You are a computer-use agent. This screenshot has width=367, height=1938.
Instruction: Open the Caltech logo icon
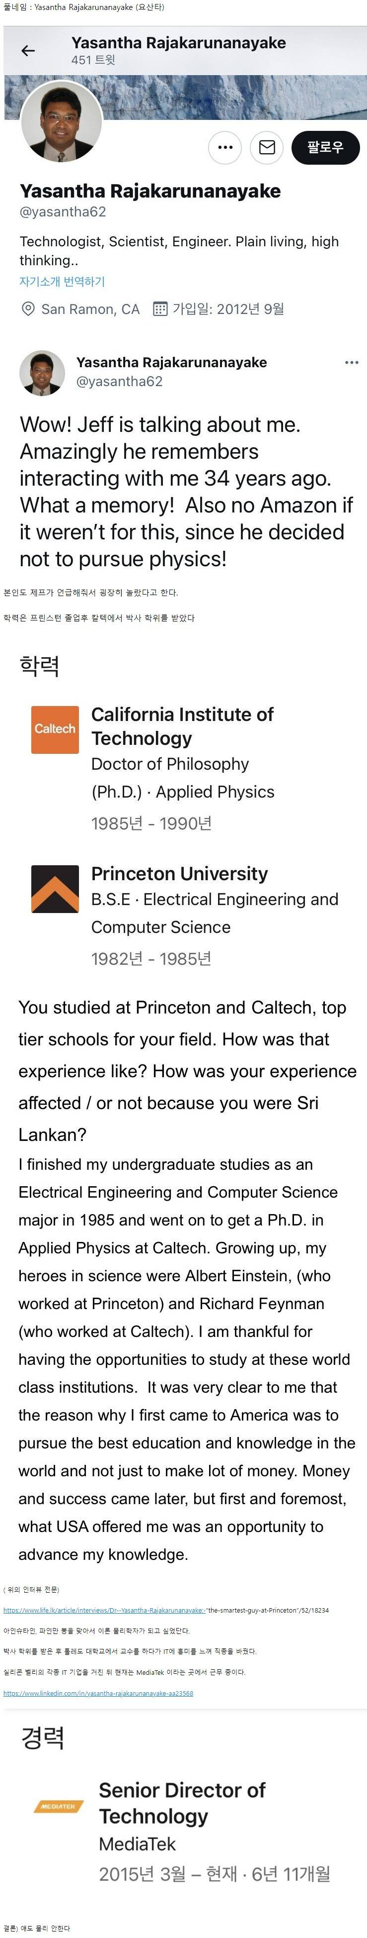pos(55,729)
